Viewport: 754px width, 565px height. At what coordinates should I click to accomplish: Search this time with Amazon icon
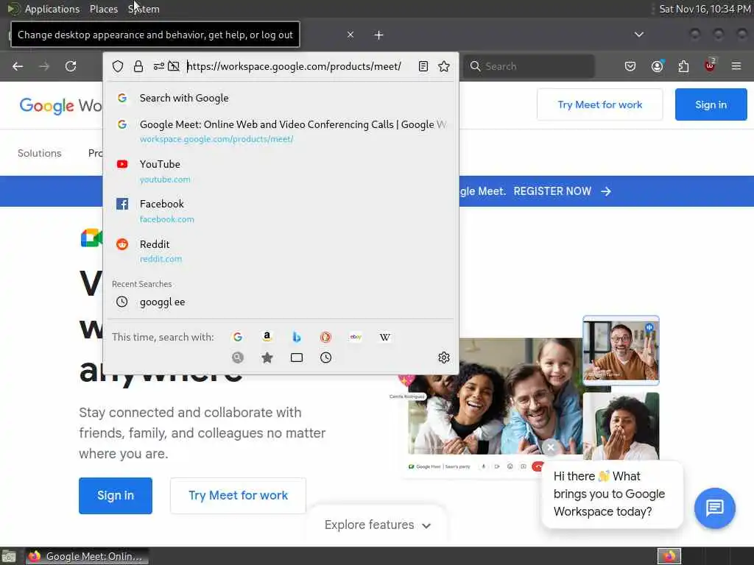click(267, 337)
